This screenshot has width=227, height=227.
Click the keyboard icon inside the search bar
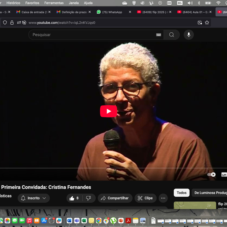point(158,35)
